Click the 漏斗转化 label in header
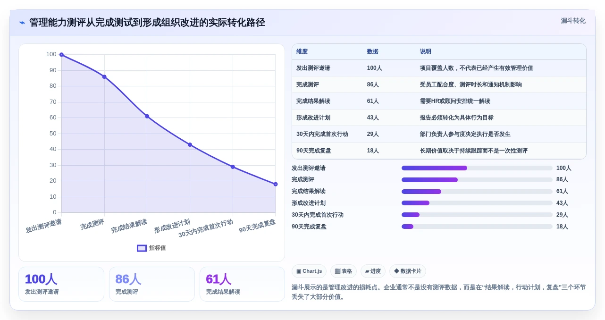The width and height of the screenshot is (605, 320). (573, 21)
